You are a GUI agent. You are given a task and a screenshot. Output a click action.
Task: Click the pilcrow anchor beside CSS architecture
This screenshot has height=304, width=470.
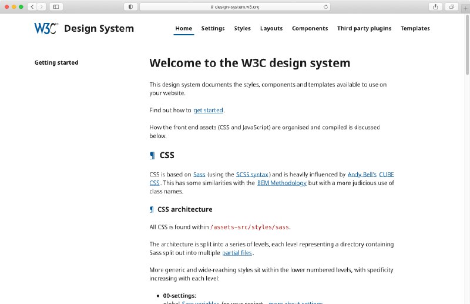coord(152,209)
